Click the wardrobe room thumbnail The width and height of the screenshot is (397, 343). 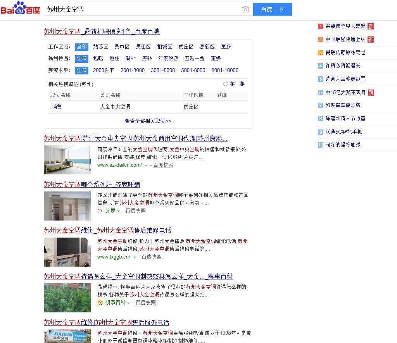[67, 206]
